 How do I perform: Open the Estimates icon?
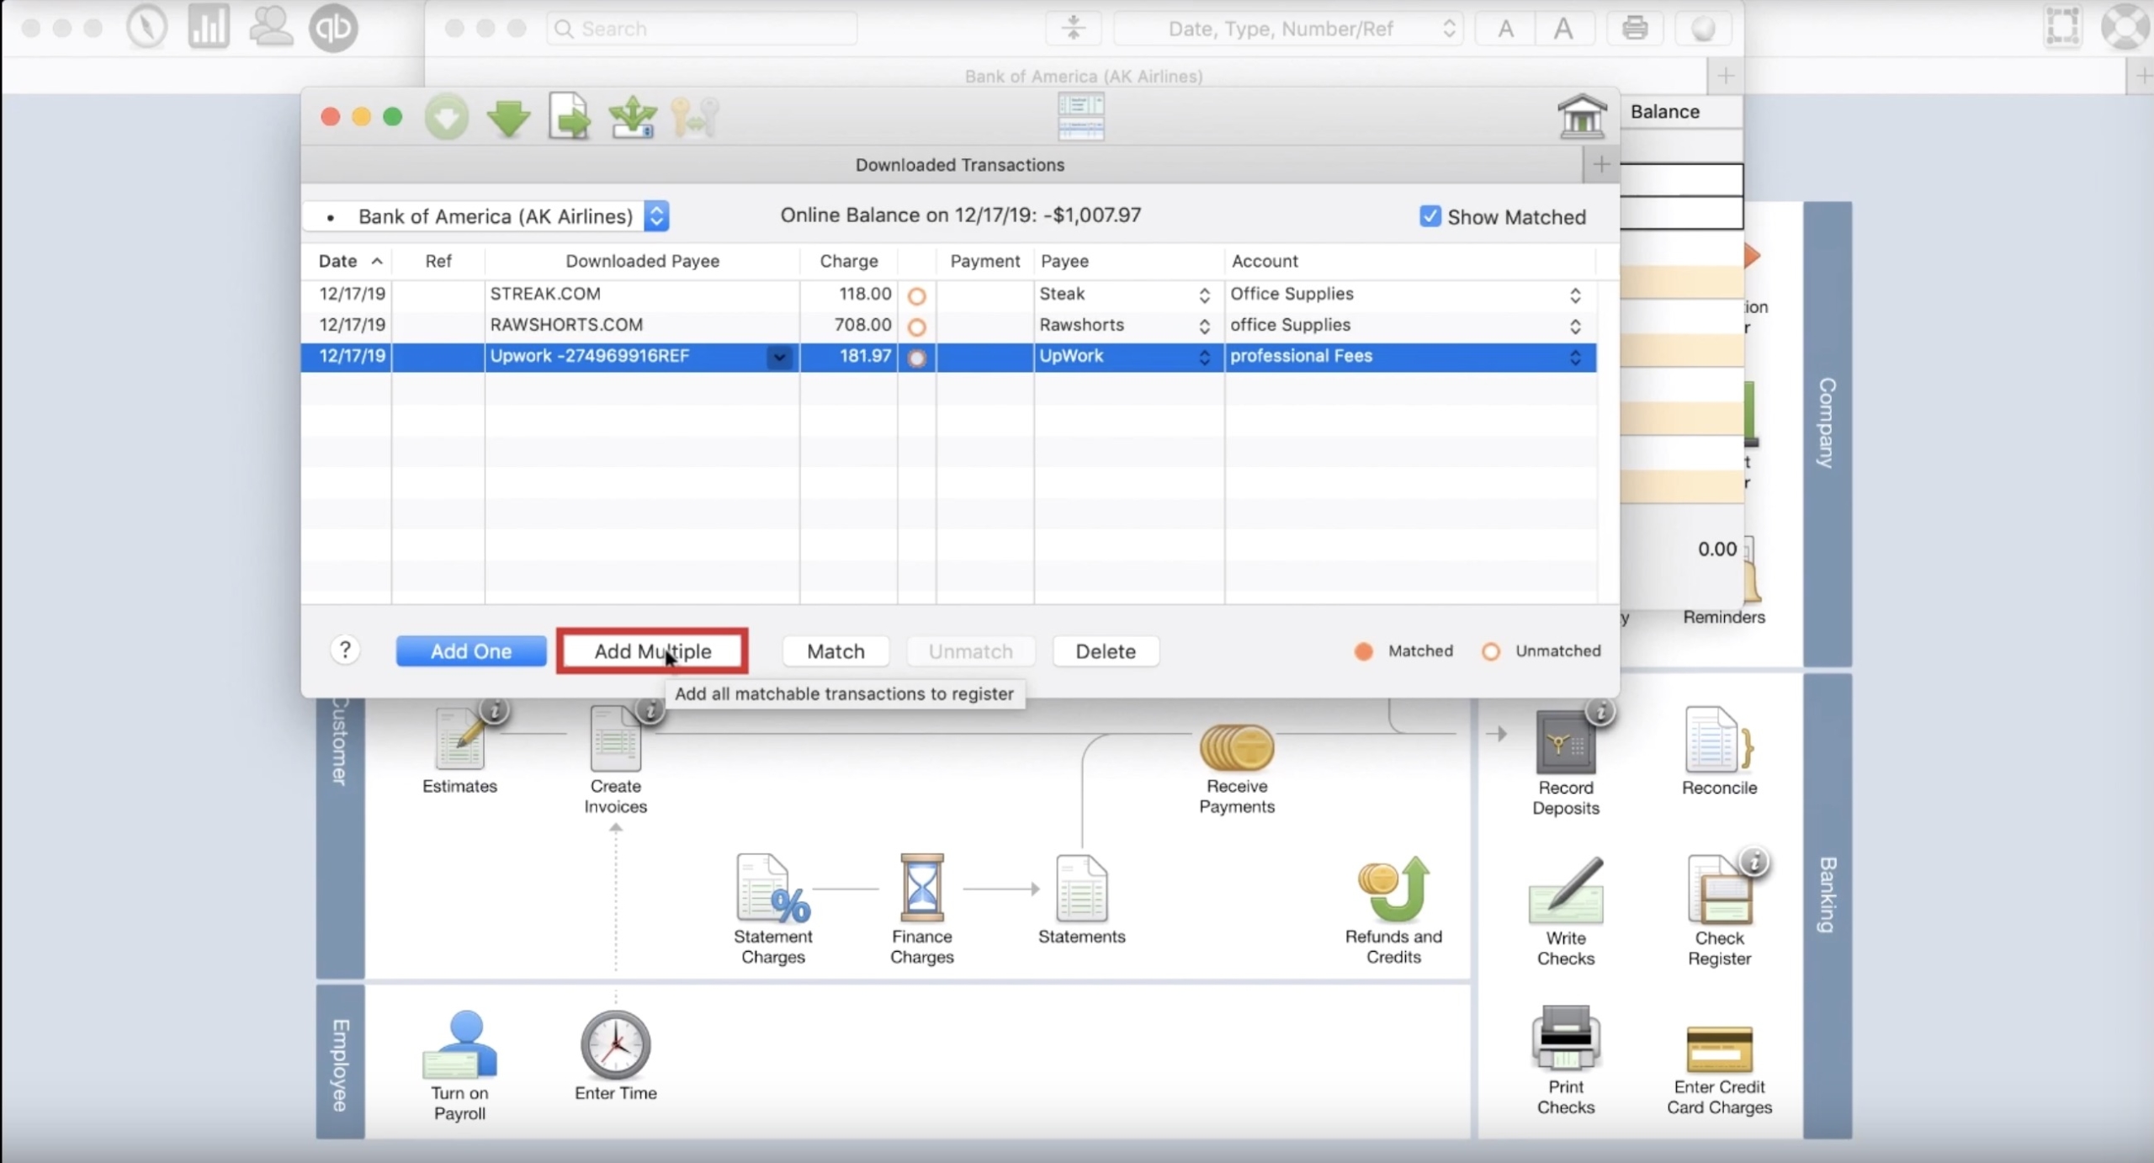point(459,739)
